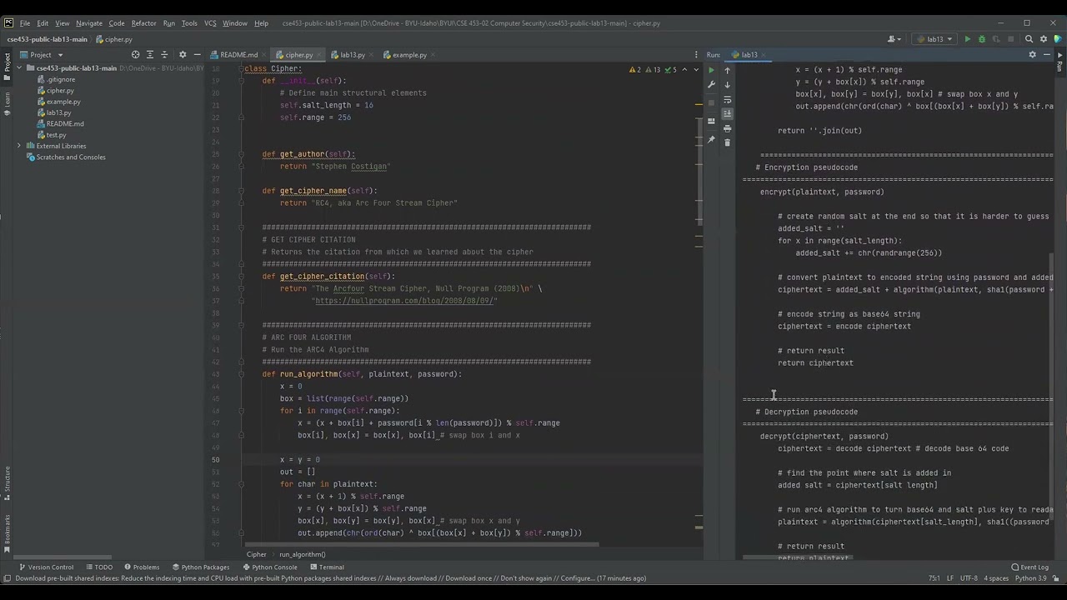Run lab13 using the green toolbar play icon
1067x600 pixels.
(x=967, y=39)
